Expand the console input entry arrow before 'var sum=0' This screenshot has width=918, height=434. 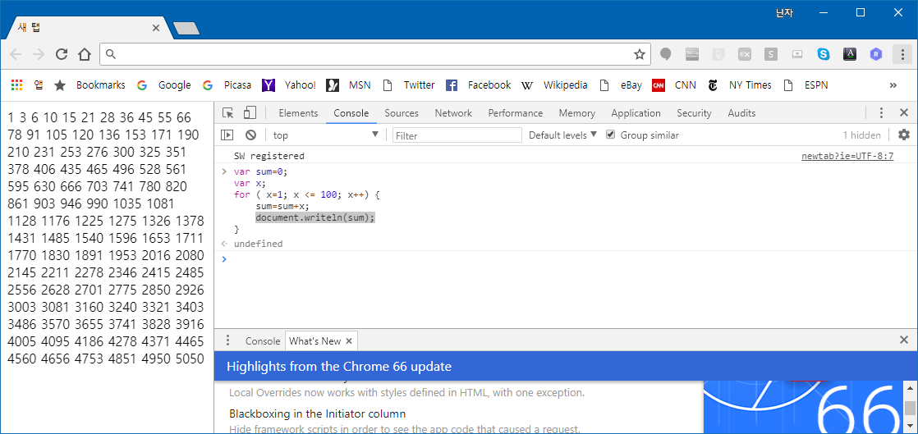[223, 172]
